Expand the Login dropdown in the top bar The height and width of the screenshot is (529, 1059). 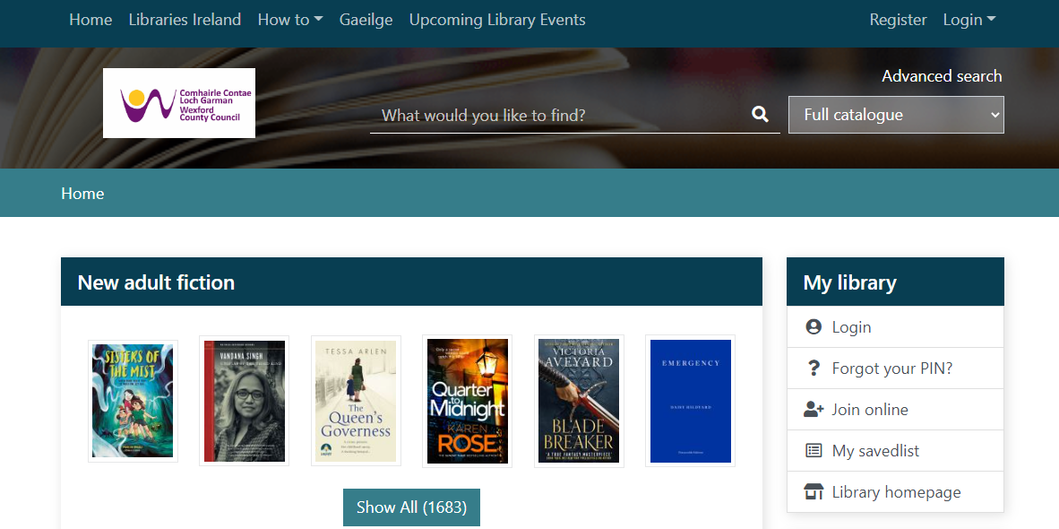coord(969,21)
